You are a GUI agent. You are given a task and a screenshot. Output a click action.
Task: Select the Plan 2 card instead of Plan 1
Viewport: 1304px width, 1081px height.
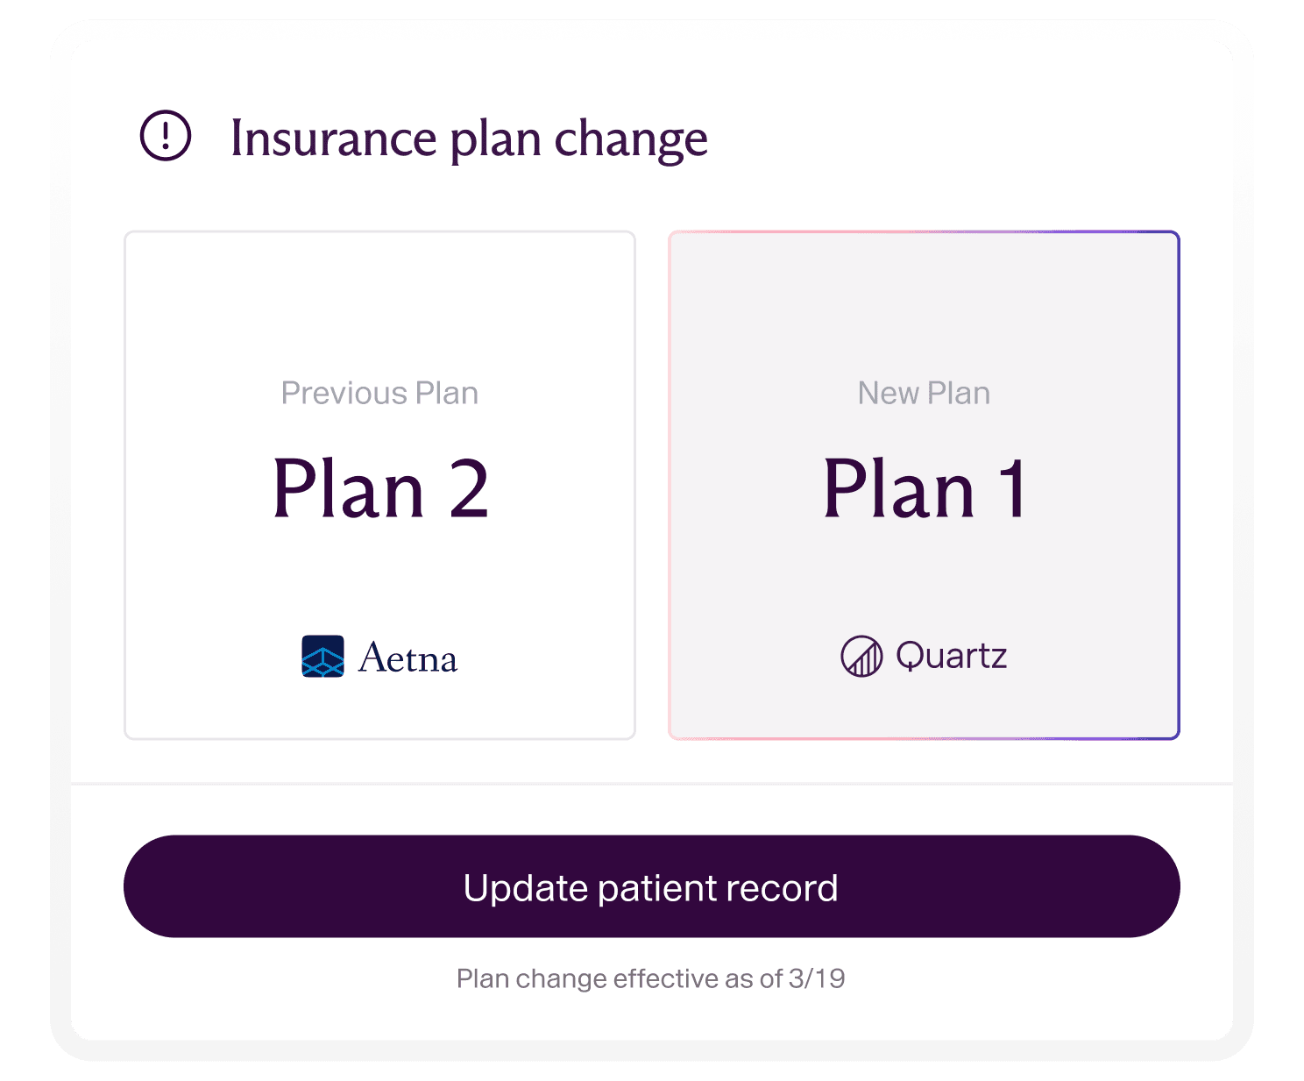(379, 485)
